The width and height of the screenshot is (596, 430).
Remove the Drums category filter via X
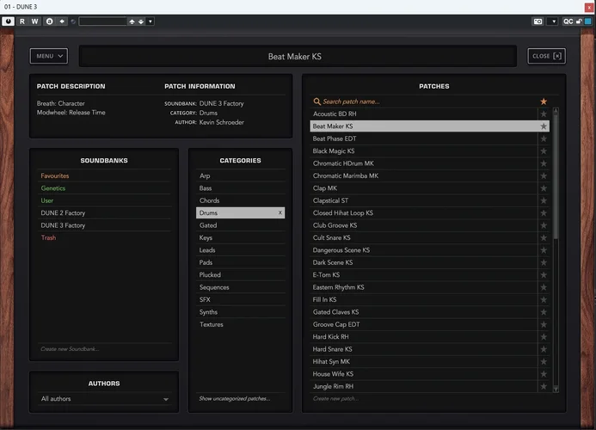click(280, 212)
